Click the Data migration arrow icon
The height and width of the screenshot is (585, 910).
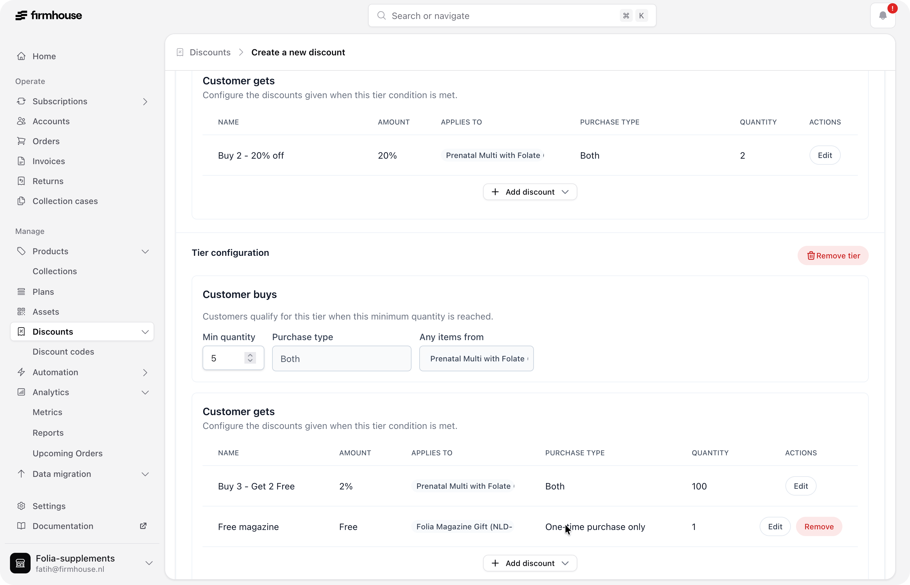21,474
